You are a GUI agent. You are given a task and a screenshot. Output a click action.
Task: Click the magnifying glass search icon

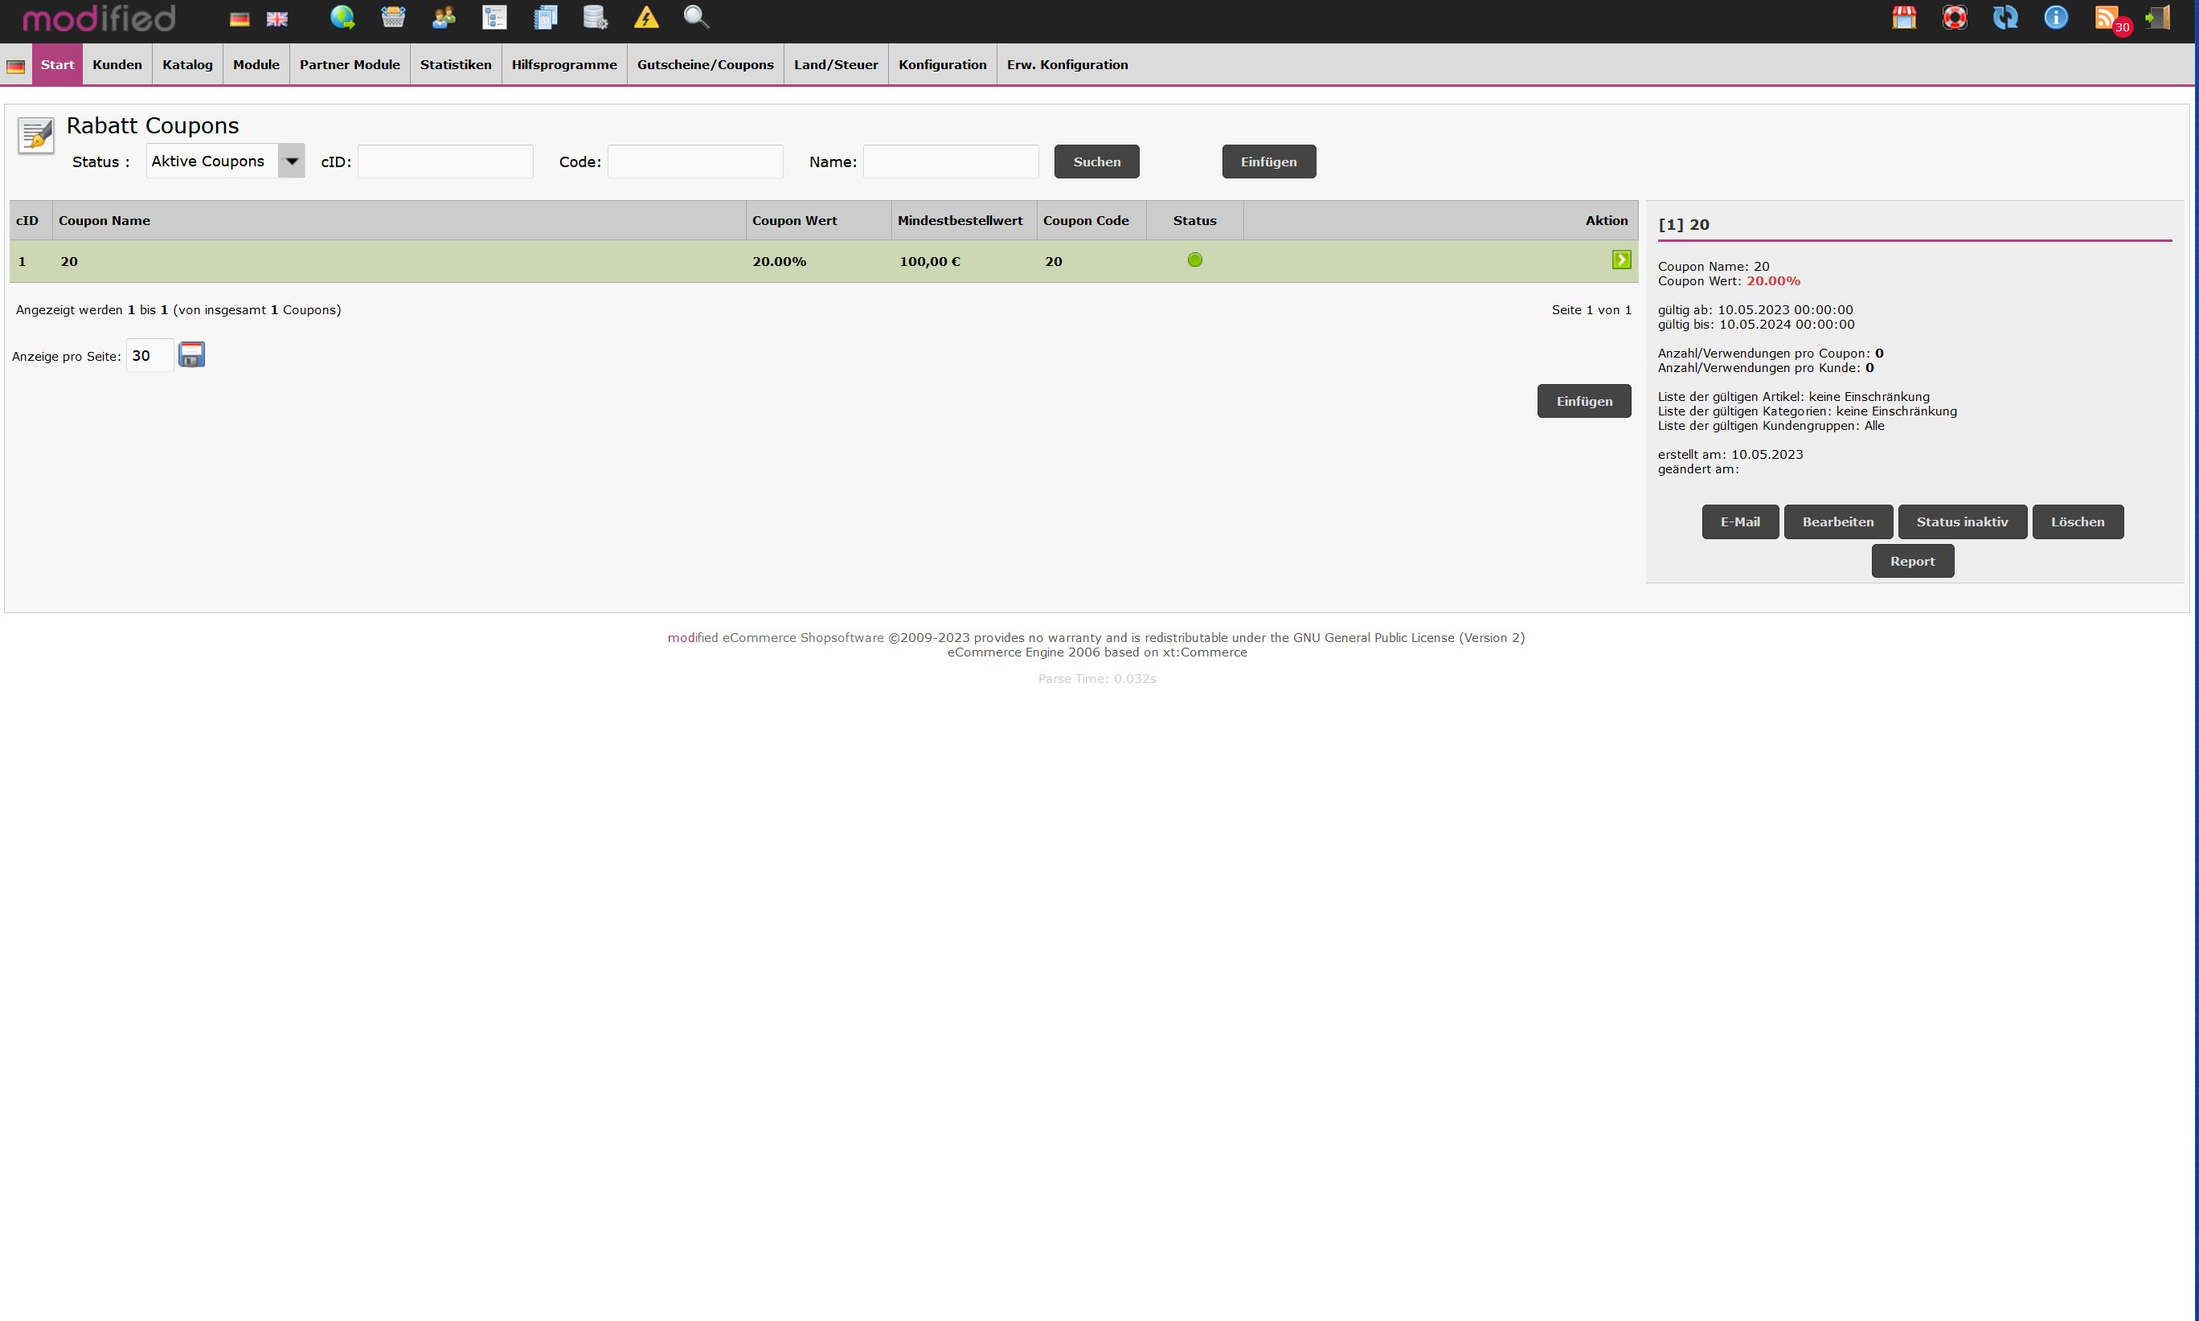pos(696,18)
